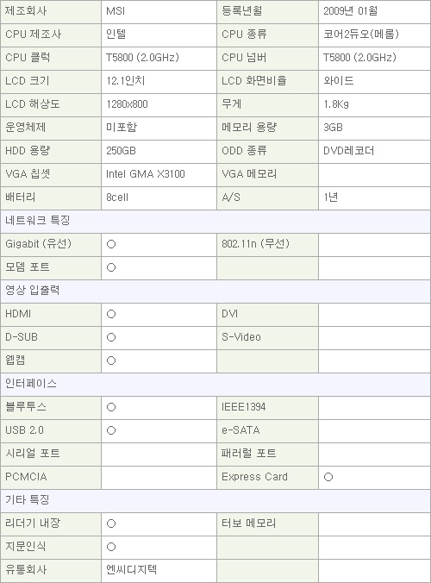
Task: Click the Intel GMA X3100 chipset value
Action: point(146,174)
